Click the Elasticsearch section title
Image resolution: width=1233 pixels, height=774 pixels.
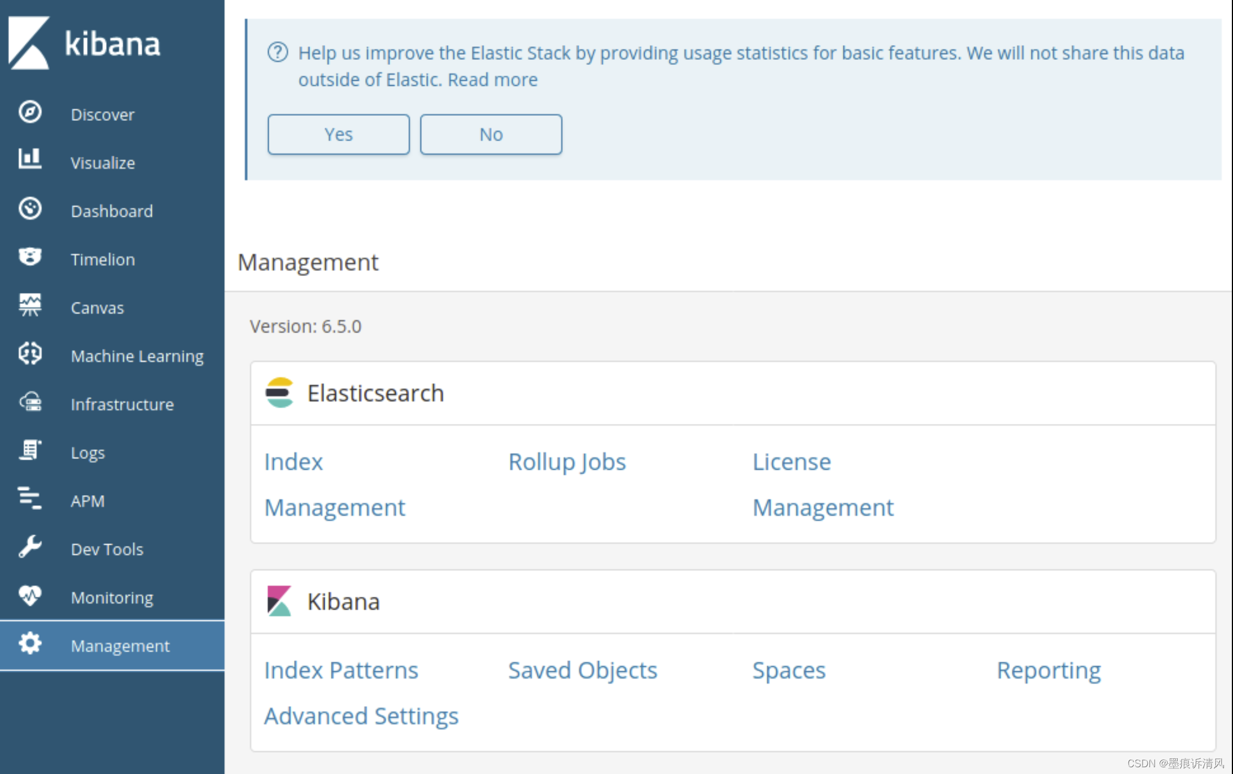pyautogui.click(x=375, y=393)
